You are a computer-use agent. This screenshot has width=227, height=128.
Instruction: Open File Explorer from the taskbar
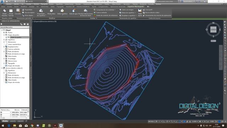click(x=15, y=126)
